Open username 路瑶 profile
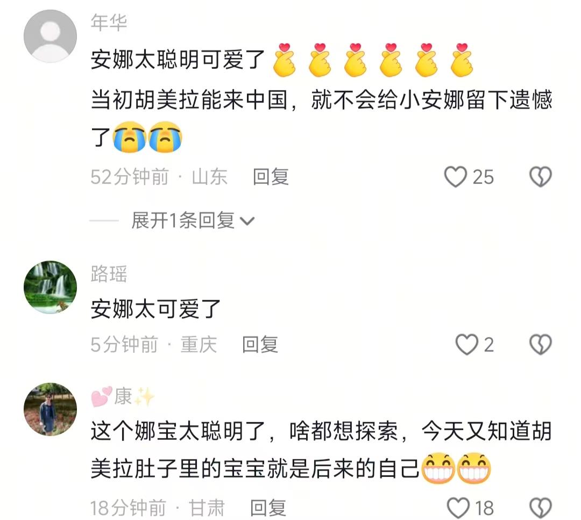Viewport: 581px width, 520px height. coord(109,274)
